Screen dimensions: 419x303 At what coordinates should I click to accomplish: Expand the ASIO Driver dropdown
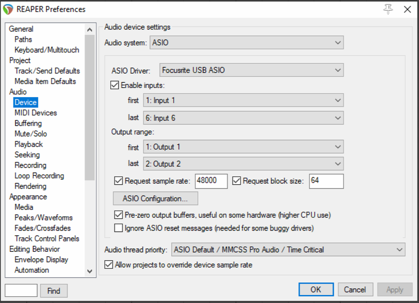[x=251, y=70]
